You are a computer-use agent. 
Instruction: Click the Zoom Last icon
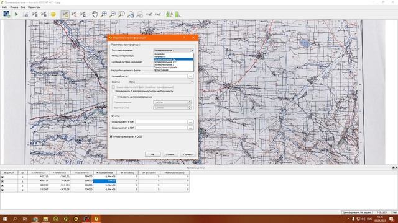(131, 14)
